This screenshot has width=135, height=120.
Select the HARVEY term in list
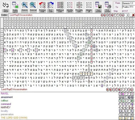tap(6, 107)
